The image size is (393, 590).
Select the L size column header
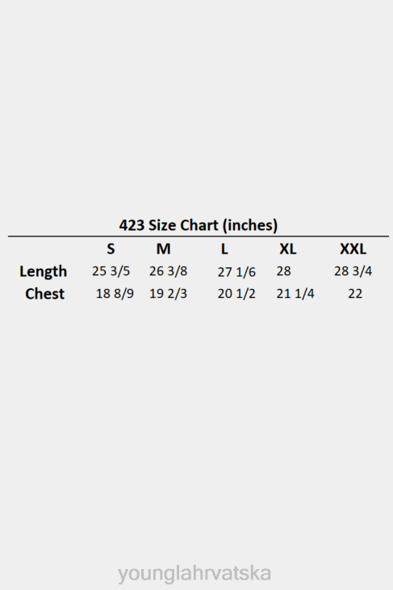[224, 249]
